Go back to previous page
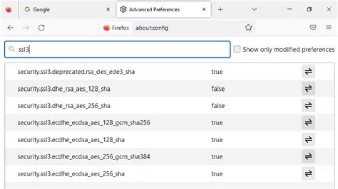338x189 pixels. click(10, 28)
